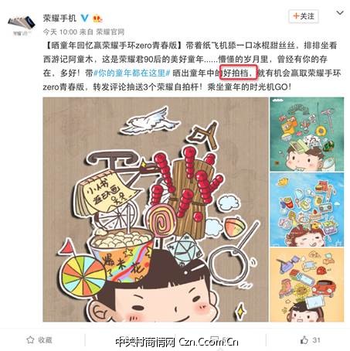Click the highlighted 好拍档 text

click(236, 73)
